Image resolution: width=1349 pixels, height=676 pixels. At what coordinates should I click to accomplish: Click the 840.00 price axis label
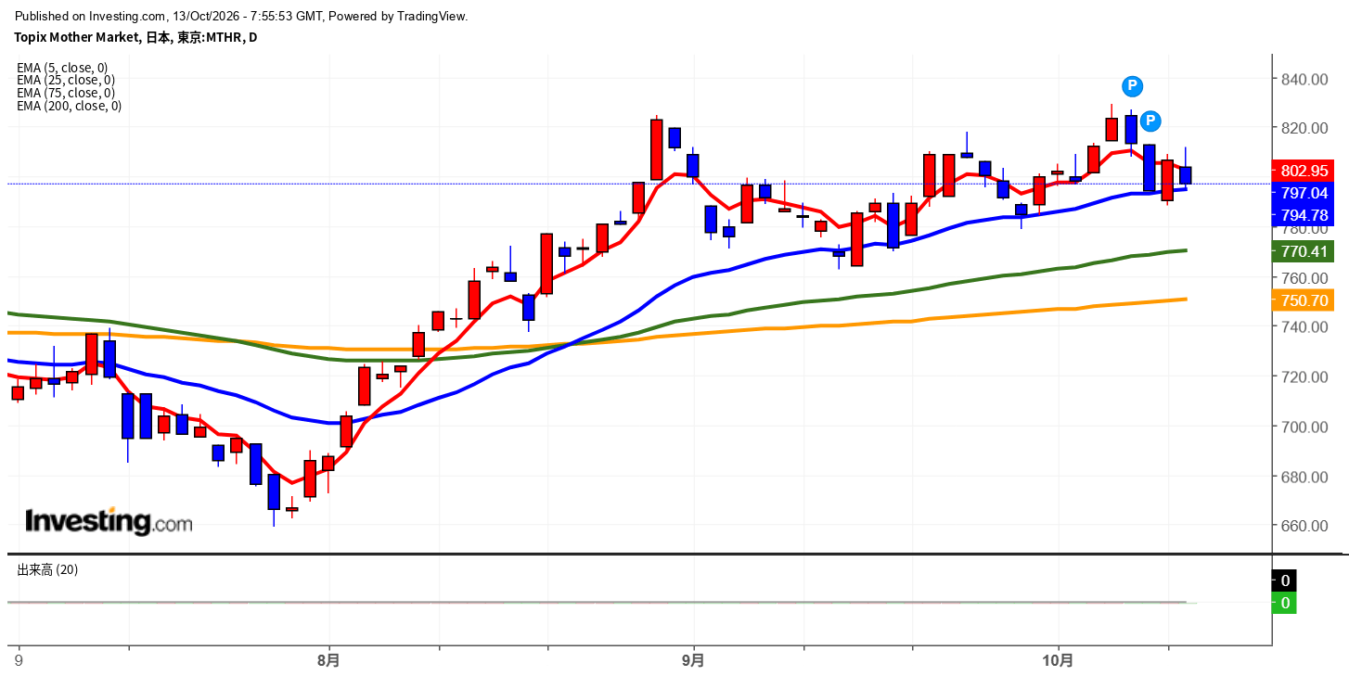click(x=1304, y=80)
